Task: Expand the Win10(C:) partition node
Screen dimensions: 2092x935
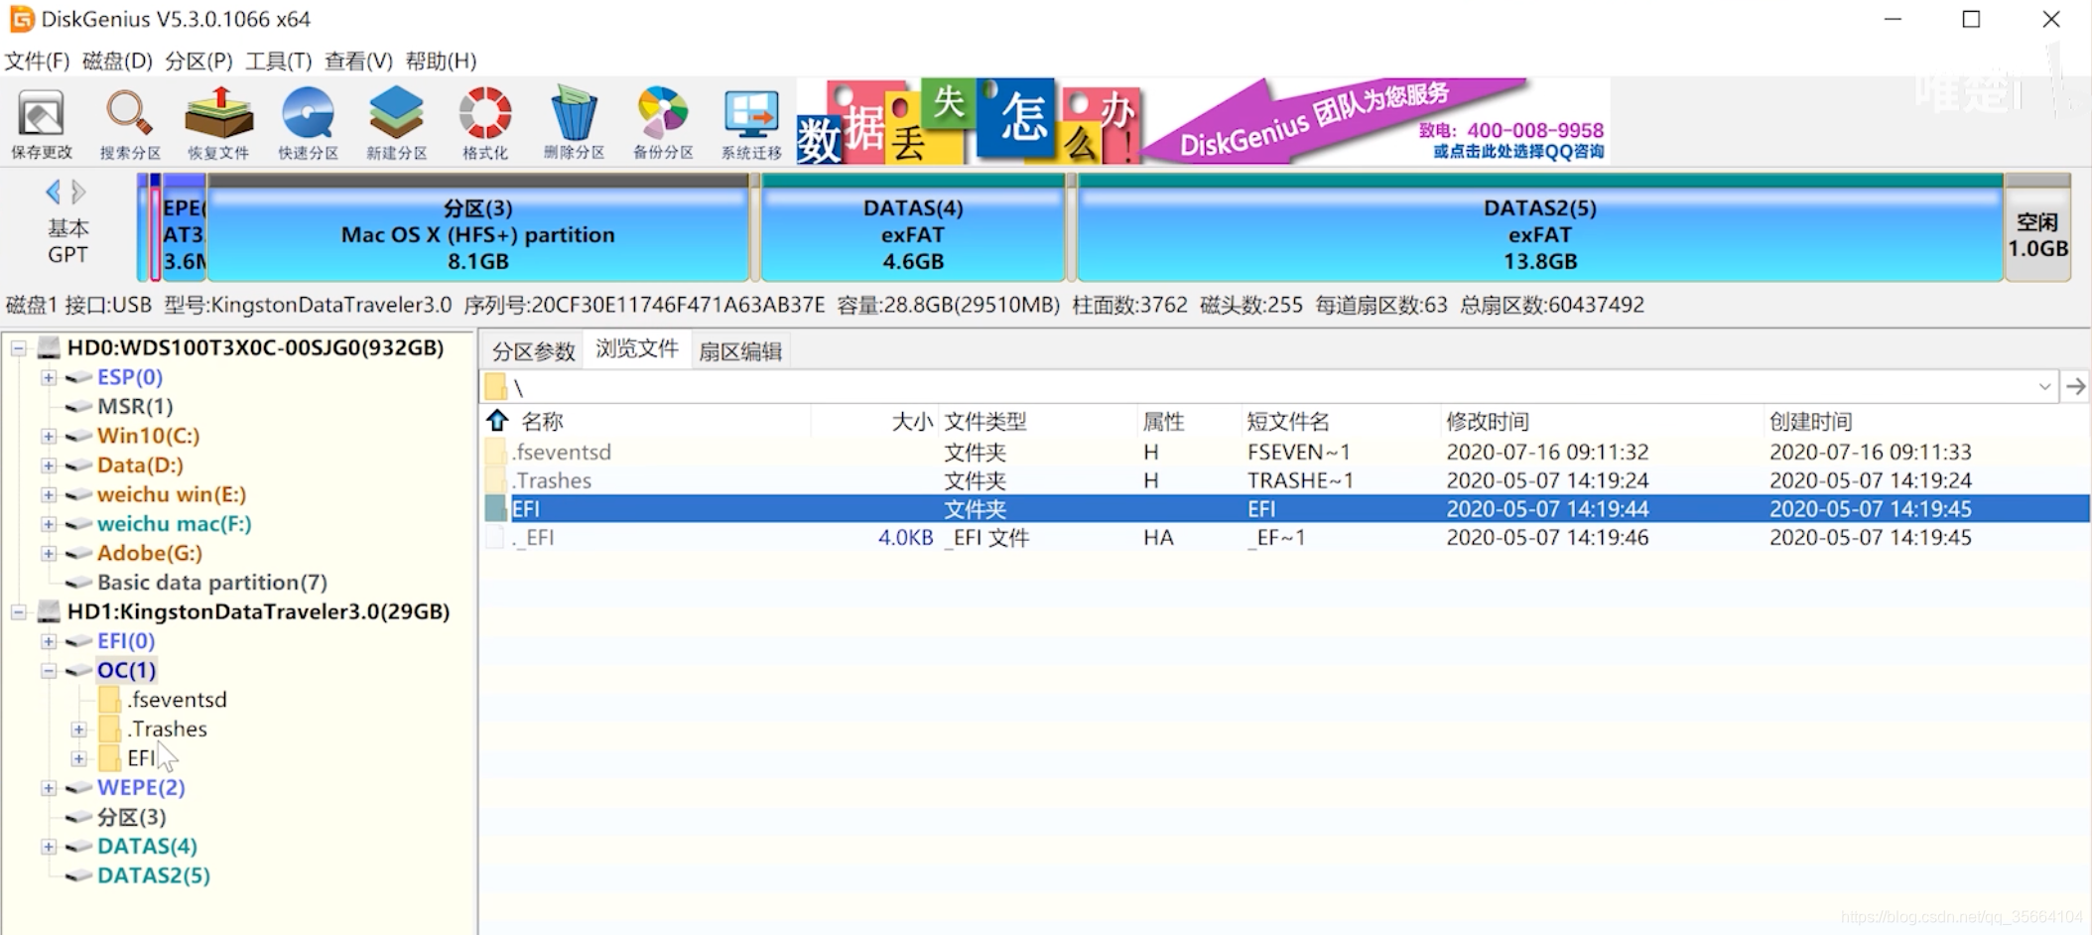Action: click(48, 436)
